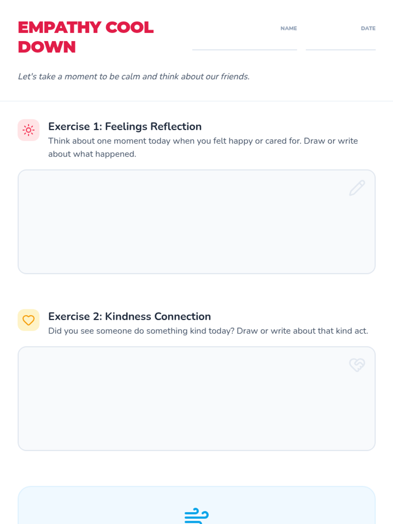Click the yellow heart icon beside Exercise 2
The image size is (393, 524).
coord(28,320)
